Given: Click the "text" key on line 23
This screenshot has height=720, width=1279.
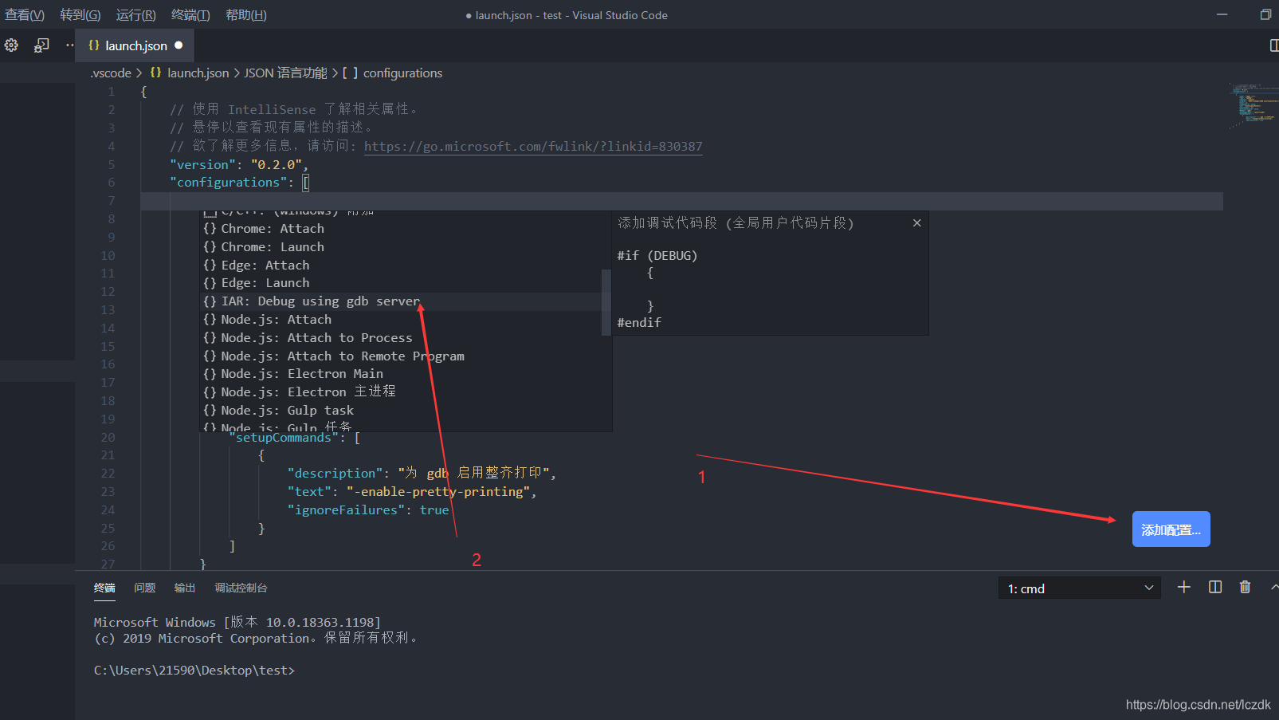Looking at the screenshot, I should [x=309, y=492].
